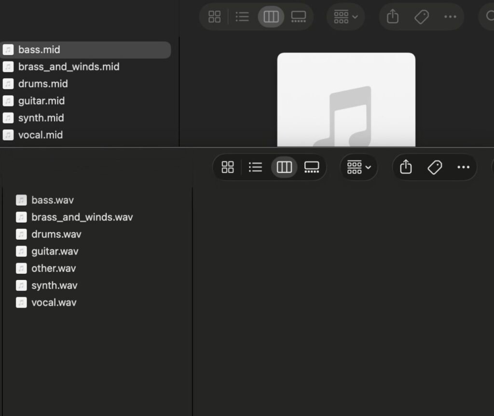Click file icon next to guitar.mid
494x416 pixels.
(8, 101)
